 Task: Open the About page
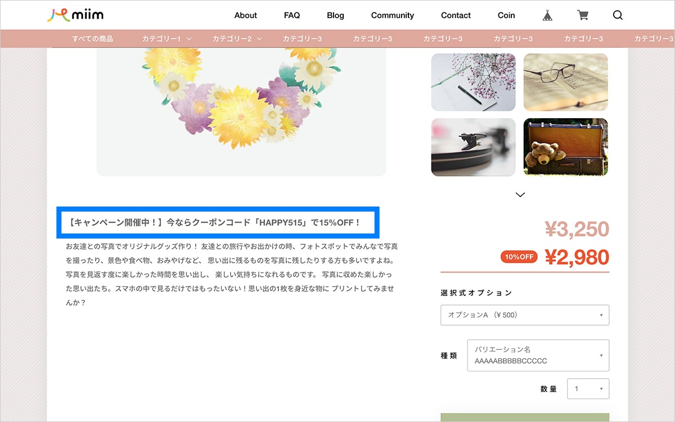click(x=245, y=15)
